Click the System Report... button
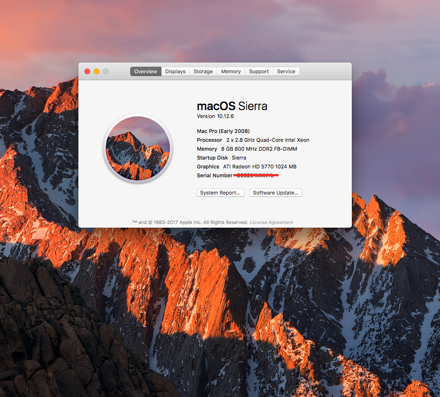 click(x=220, y=193)
